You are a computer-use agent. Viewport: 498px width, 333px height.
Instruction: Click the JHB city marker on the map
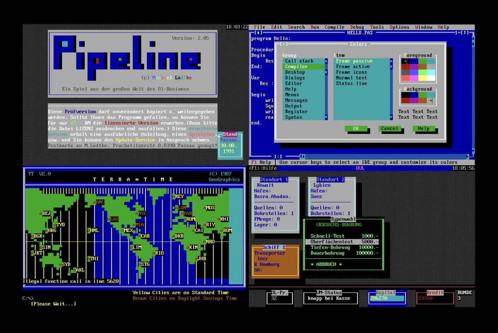tap(200, 258)
